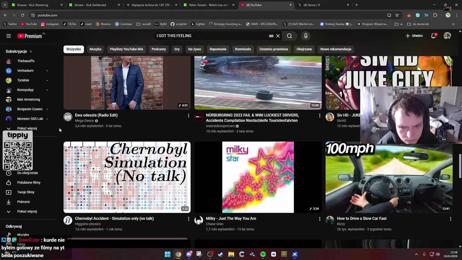
Task: Select the Podcasty filter chip
Action: click(x=159, y=49)
